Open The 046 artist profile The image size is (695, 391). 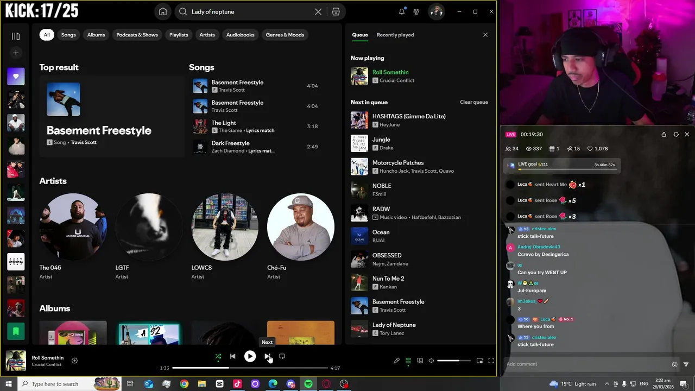click(x=73, y=227)
